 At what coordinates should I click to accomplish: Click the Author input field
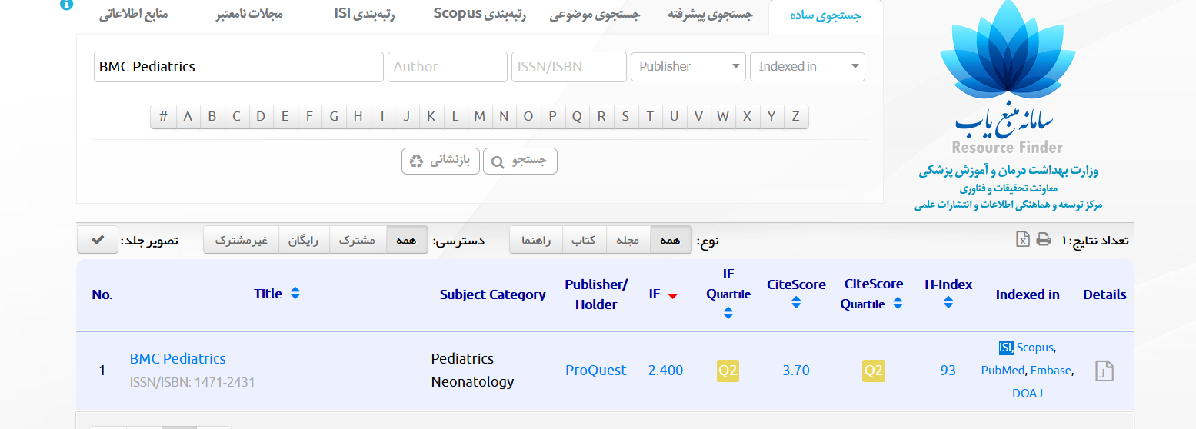point(448,66)
